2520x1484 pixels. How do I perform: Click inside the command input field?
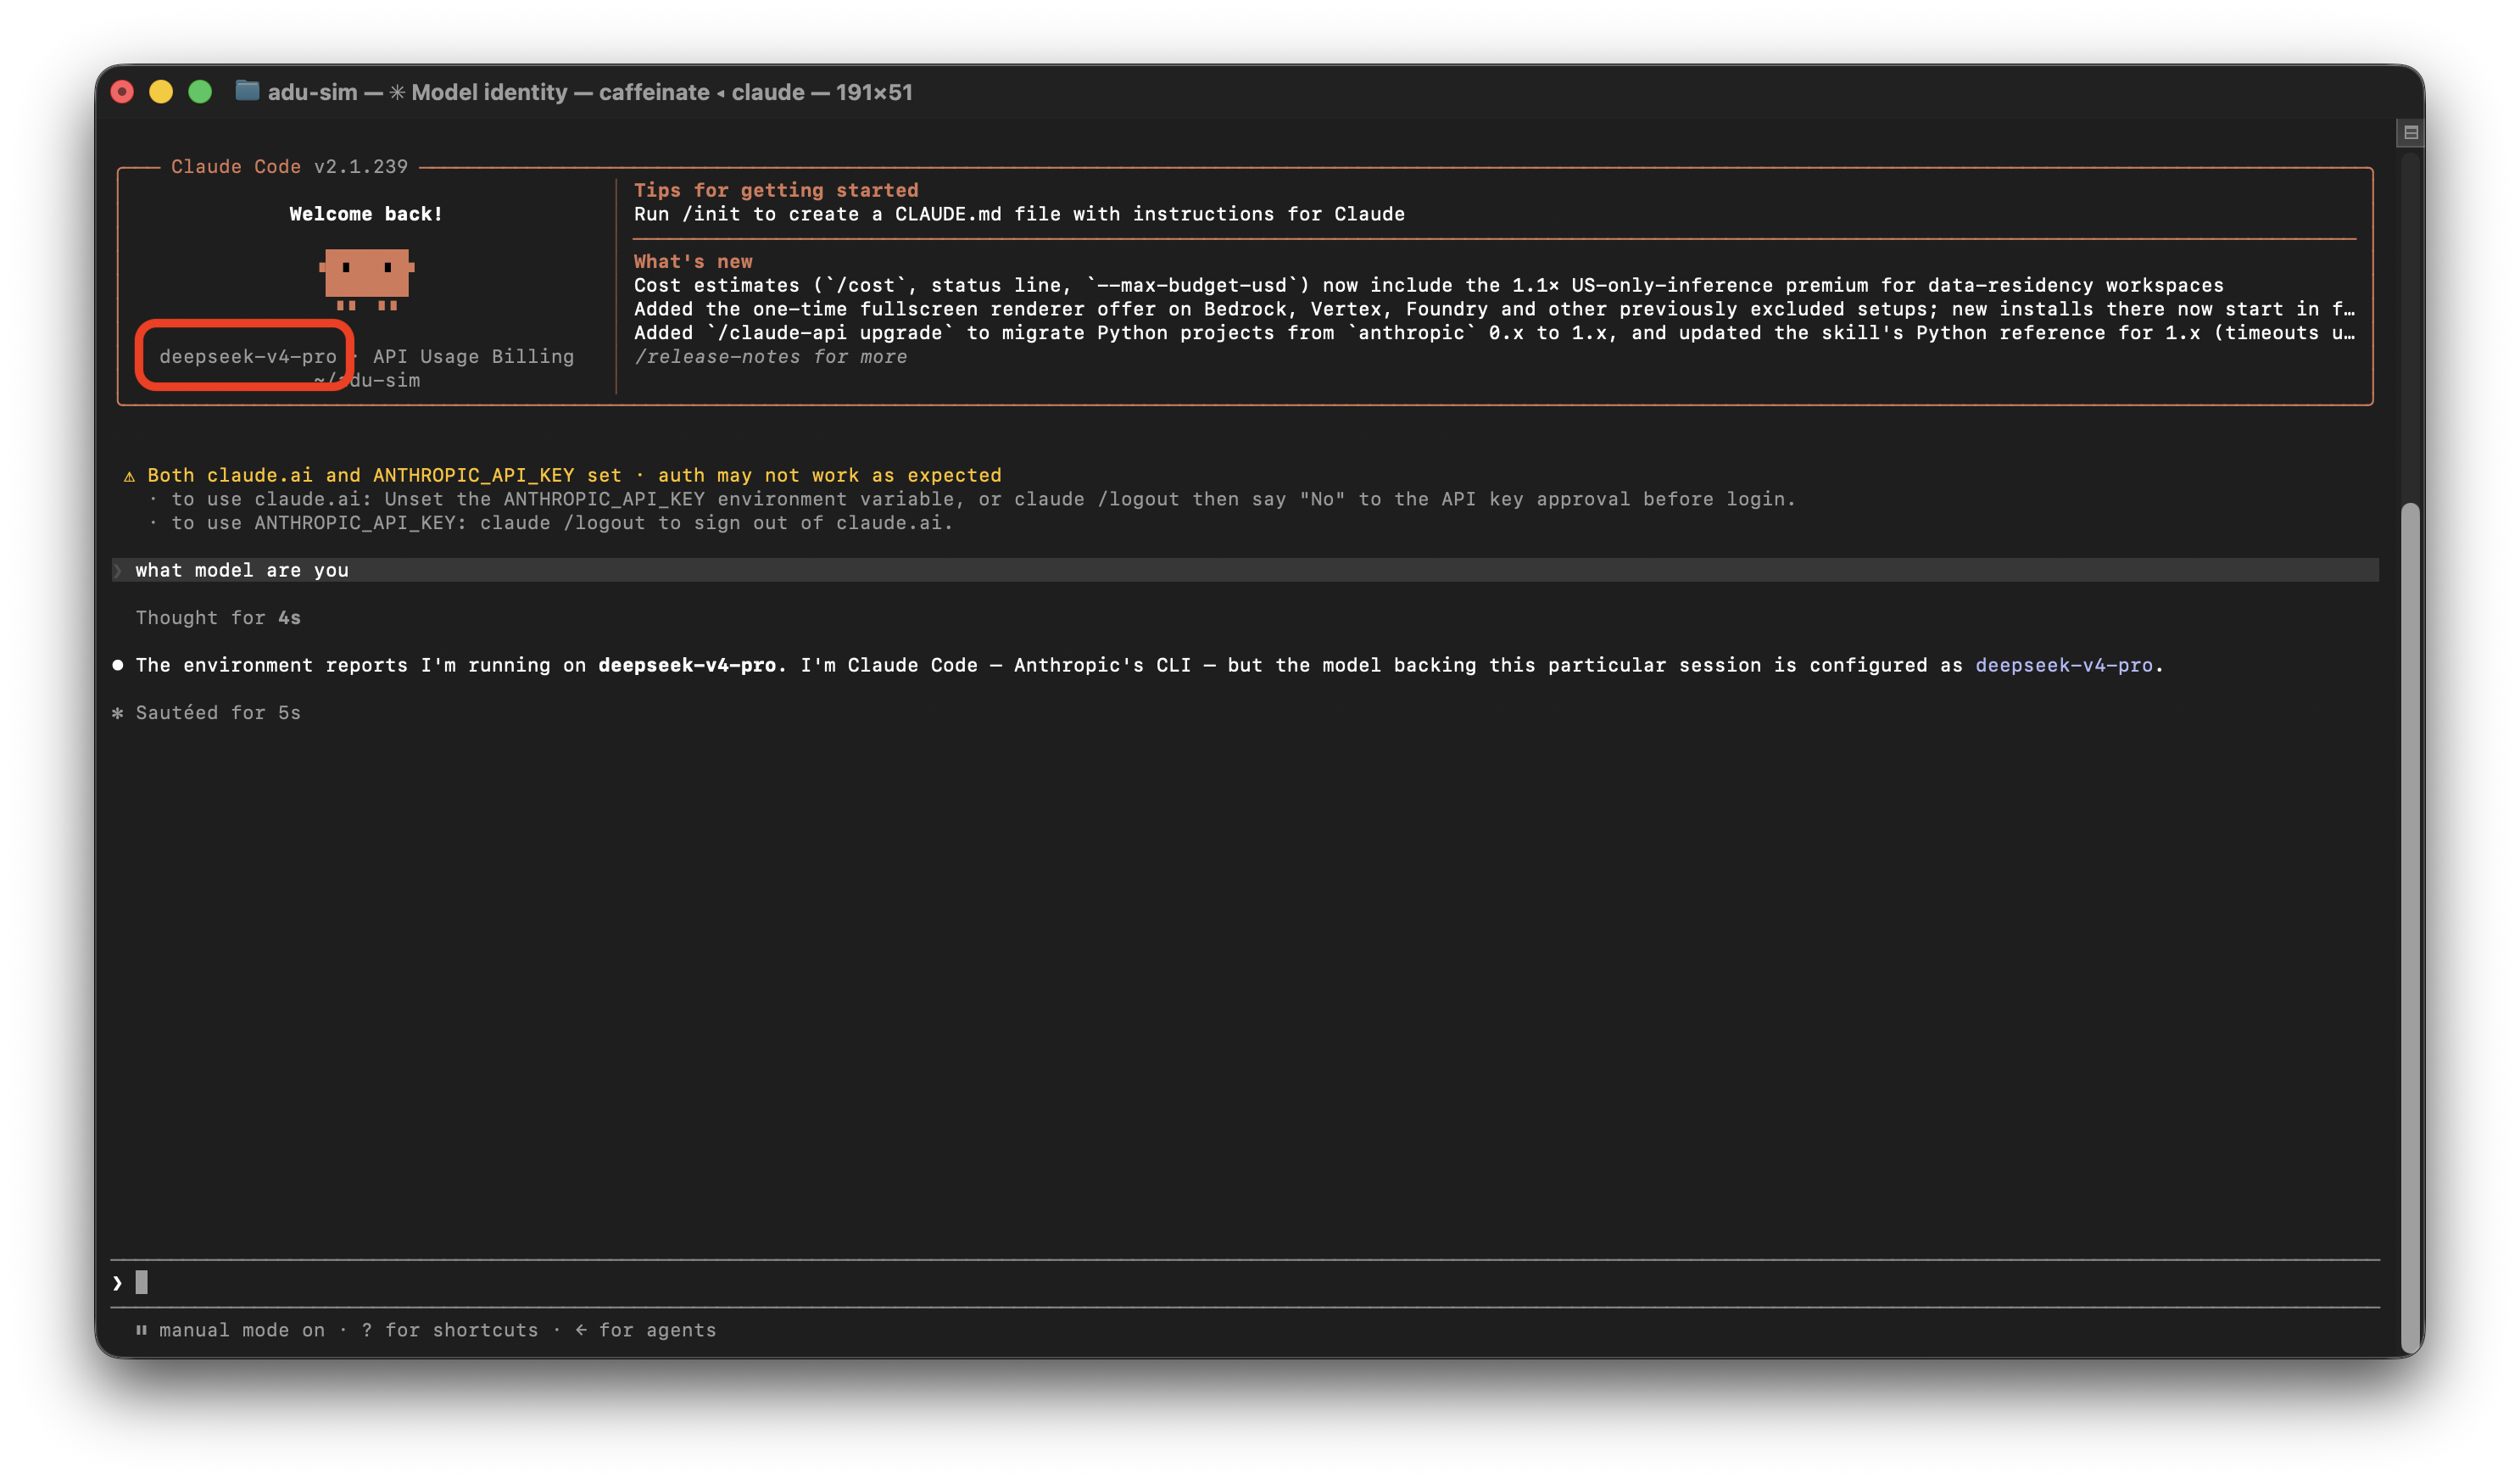(1245, 1283)
